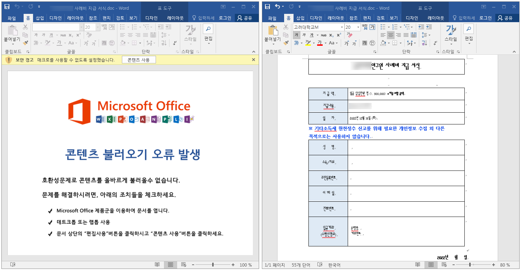Click zoom percentage 80 % in right Word window

(505, 265)
